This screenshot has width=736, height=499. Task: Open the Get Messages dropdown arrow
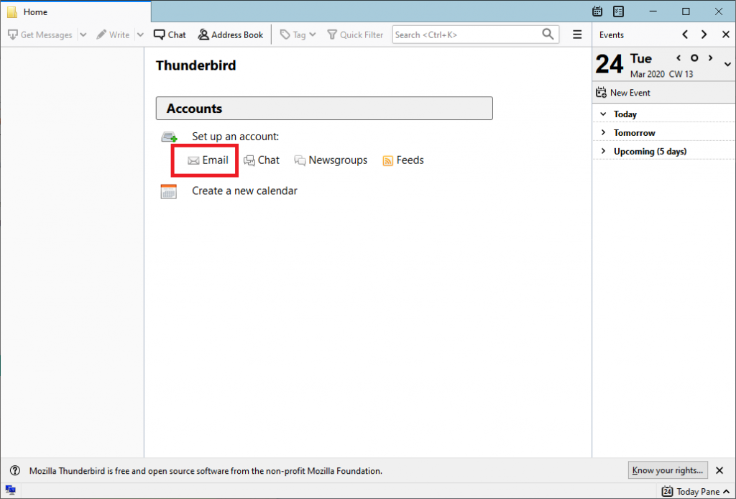83,35
